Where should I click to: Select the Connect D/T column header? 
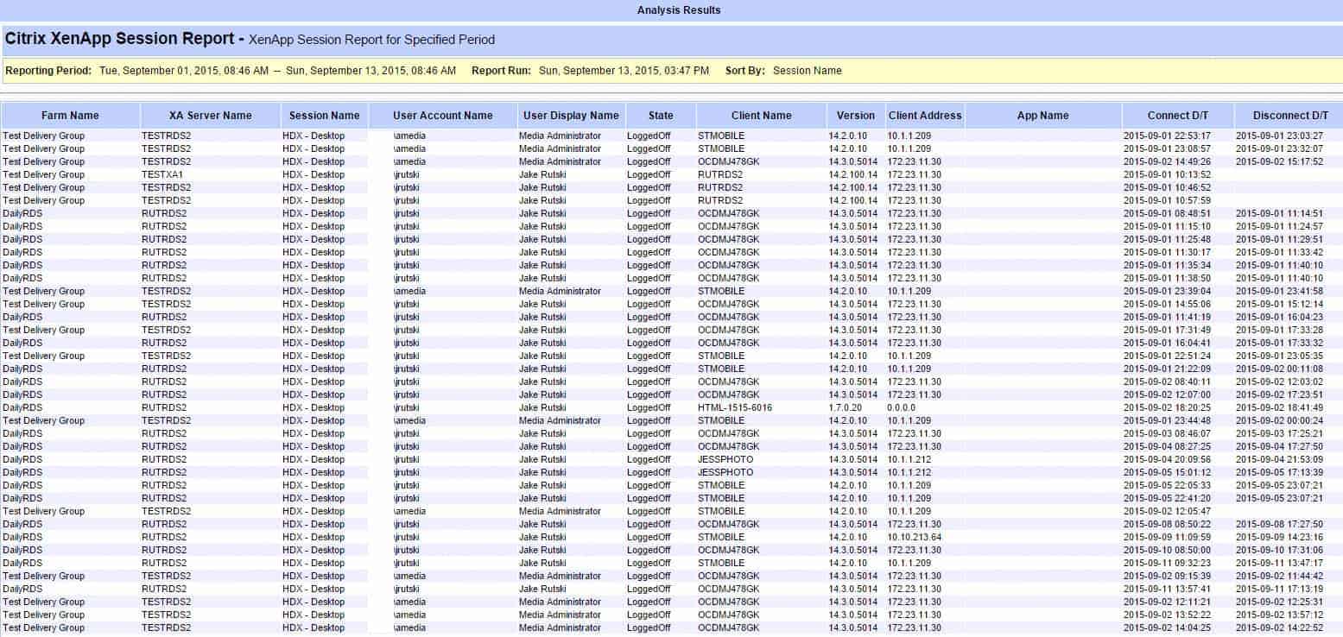[1178, 116]
